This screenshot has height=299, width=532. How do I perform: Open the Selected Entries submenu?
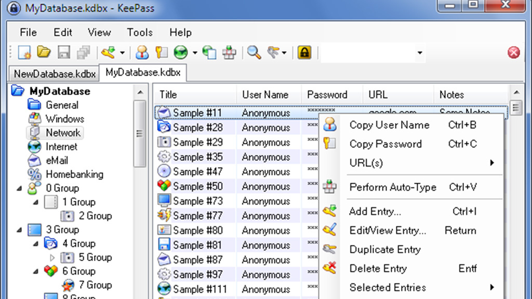pos(411,288)
